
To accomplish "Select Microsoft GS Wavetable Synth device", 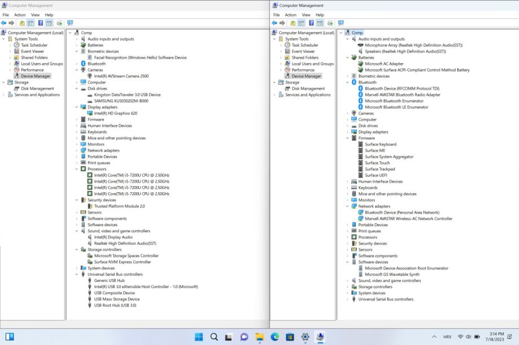I will [392, 275].
